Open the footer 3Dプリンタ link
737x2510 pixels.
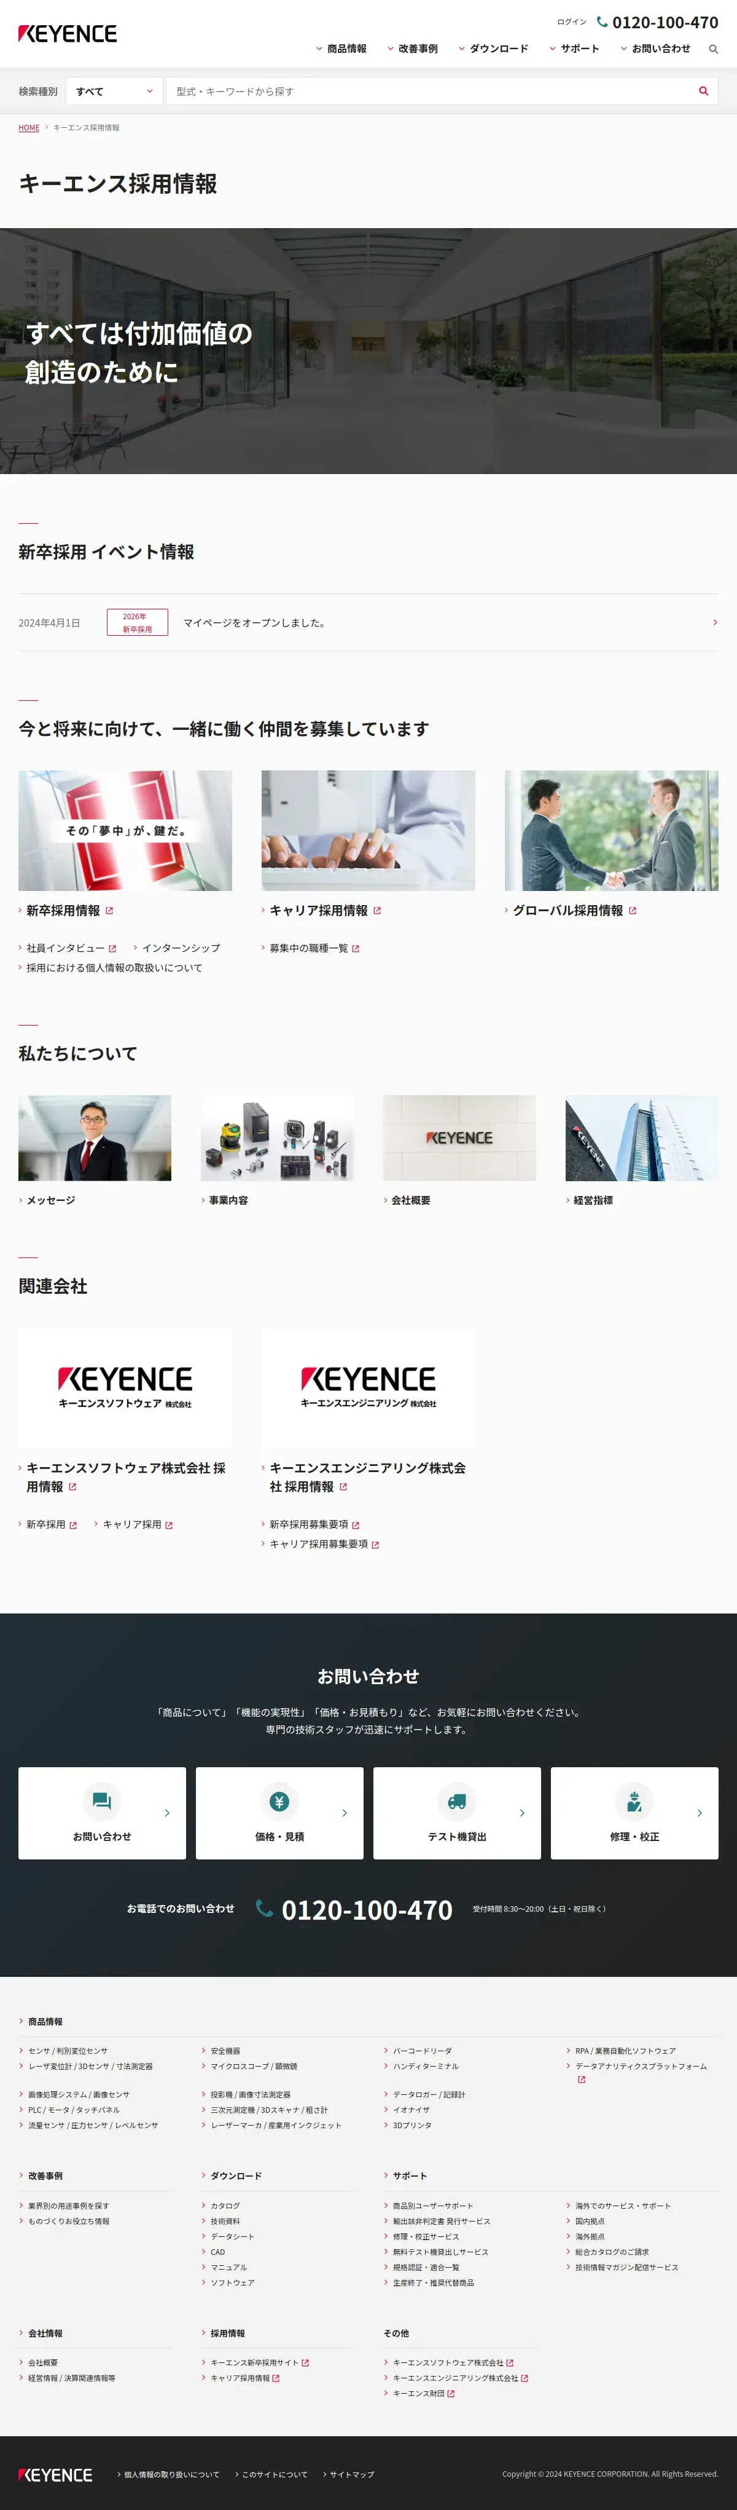click(x=412, y=2125)
